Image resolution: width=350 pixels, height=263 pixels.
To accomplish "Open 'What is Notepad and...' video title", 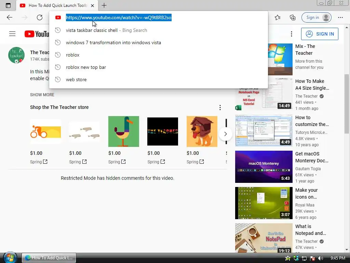I will pos(310,230).
